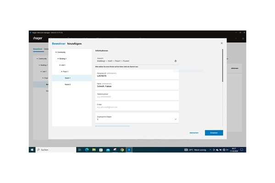Image resolution: width=275 pixels, height=183 pixels.
Task: Open the Zugängliche Etagen dropdown
Action: point(175,119)
